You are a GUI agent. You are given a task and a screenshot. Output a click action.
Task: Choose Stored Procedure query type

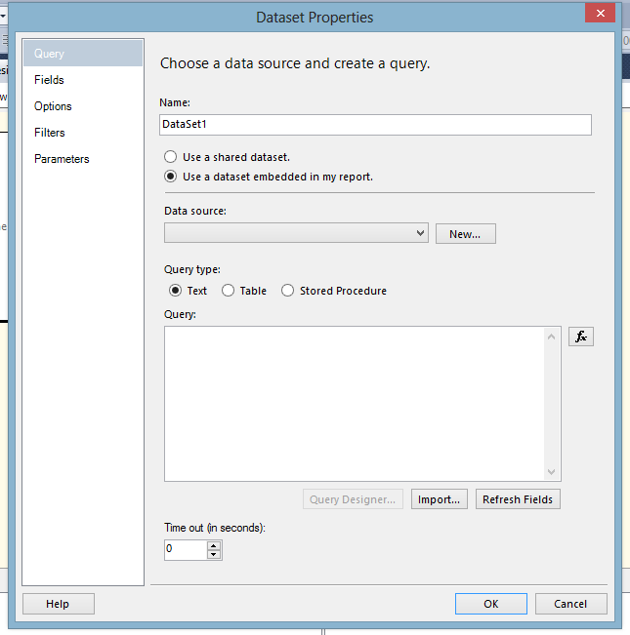(x=288, y=291)
